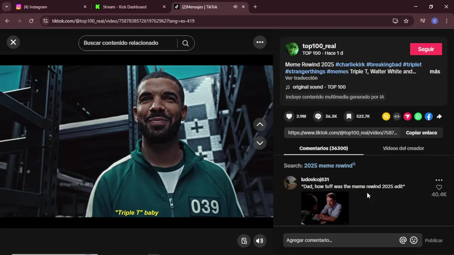Open top100_real profile avatar

coord(292,49)
